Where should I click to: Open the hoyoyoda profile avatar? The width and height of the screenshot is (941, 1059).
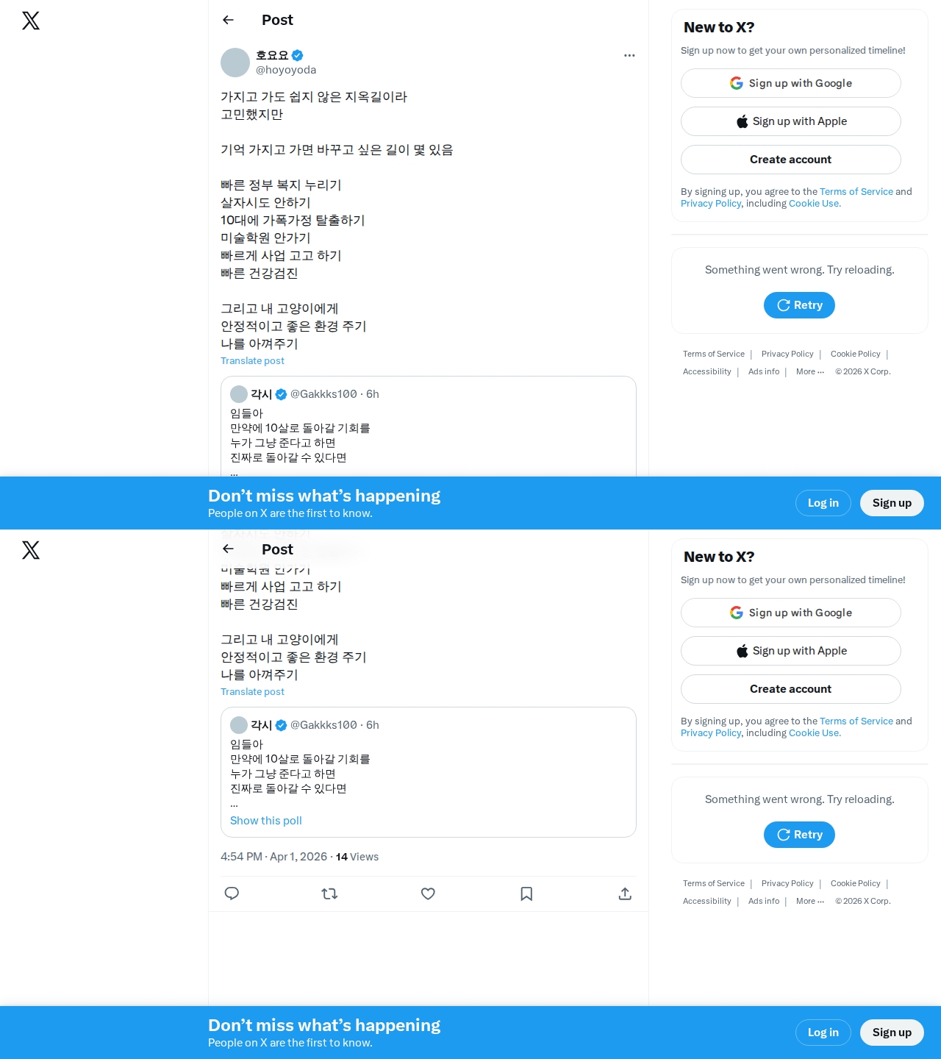[235, 63]
